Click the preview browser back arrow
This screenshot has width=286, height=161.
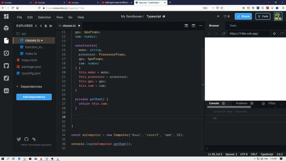pos(209,34)
